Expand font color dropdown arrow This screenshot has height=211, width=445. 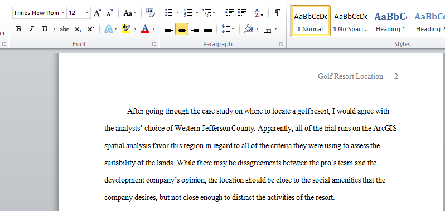click(x=153, y=29)
